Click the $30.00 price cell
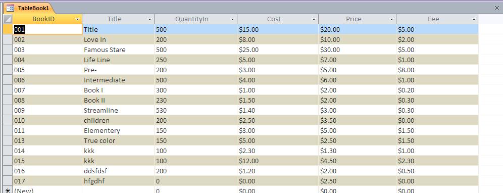This screenshot has height=193, width=503. 358,50
